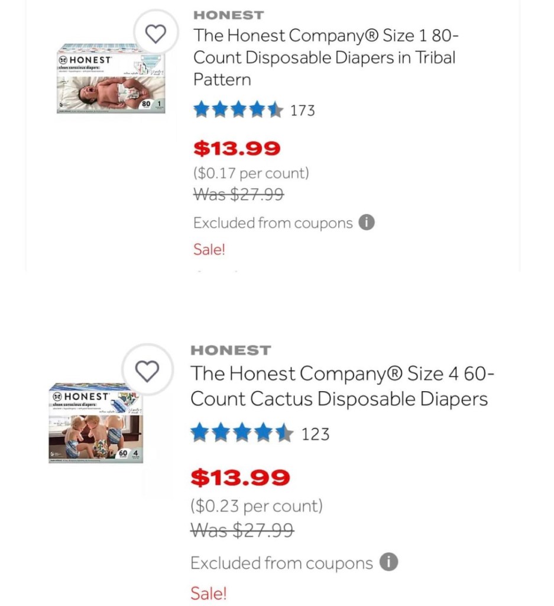This screenshot has width=554, height=606.
Task: Click the Sale! label under Tribal Pattern diapers
Action: (209, 249)
